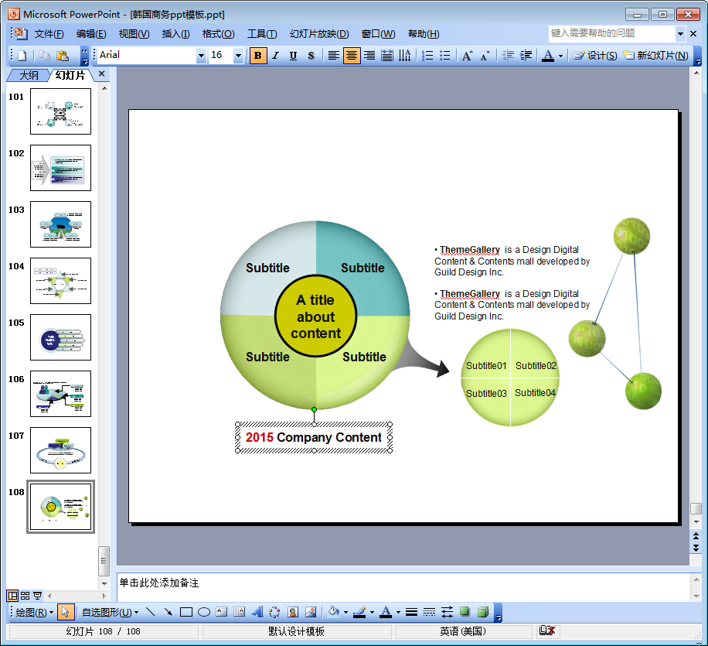The image size is (708, 646).
Task: Insert WordArt from the drawing toolbar
Action: coord(257,612)
